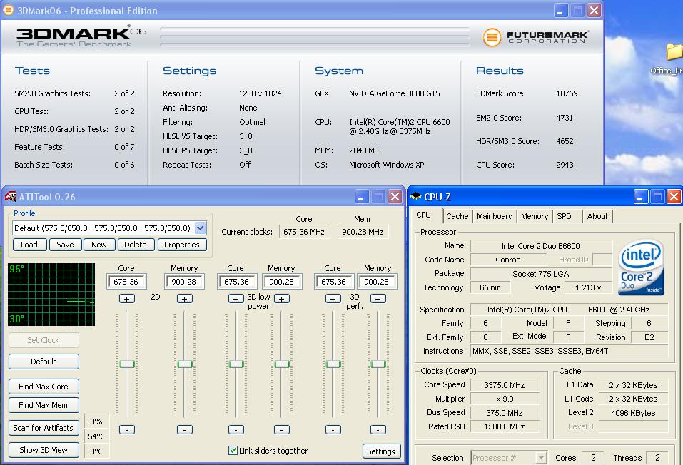Viewport: 683px width, 465px height.
Task: Increase 2D Memory clock with plus button
Action: (x=185, y=299)
